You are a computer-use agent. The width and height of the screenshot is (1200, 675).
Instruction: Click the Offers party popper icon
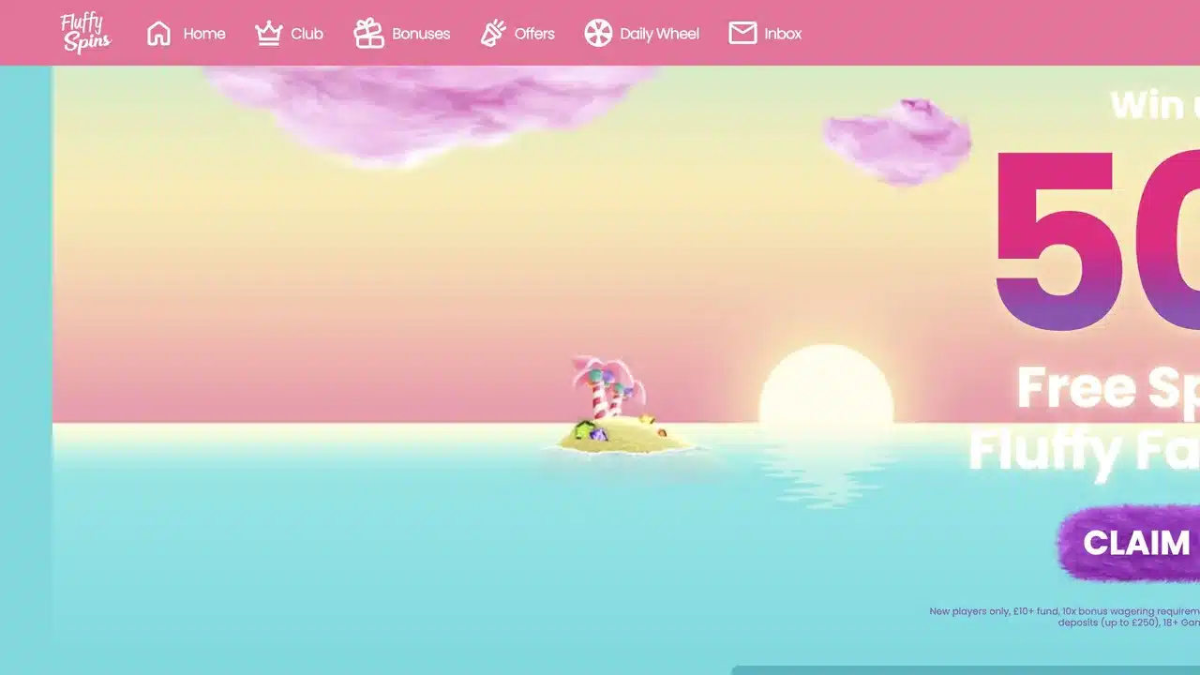tap(493, 34)
